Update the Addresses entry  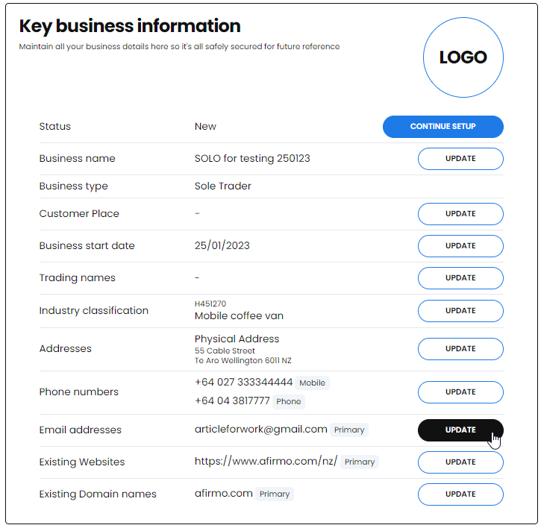click(460, 349)
